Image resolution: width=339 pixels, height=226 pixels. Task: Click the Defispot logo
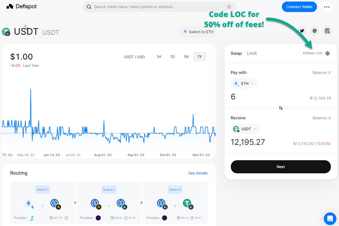coord(21,6)
